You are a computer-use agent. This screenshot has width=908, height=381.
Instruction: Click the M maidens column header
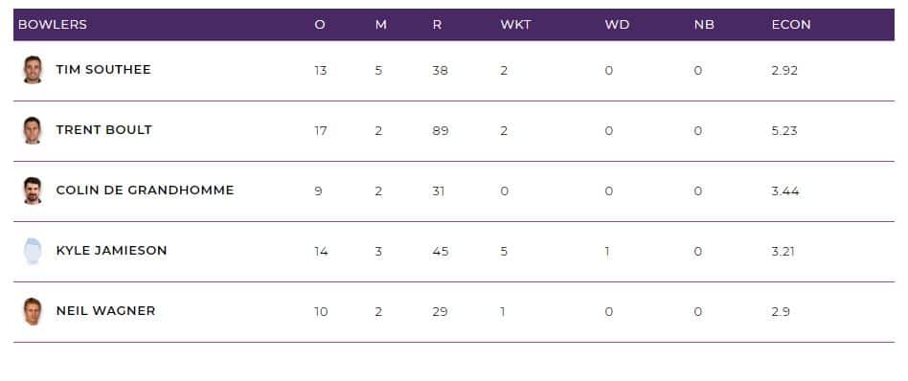(x=381, y=24)
